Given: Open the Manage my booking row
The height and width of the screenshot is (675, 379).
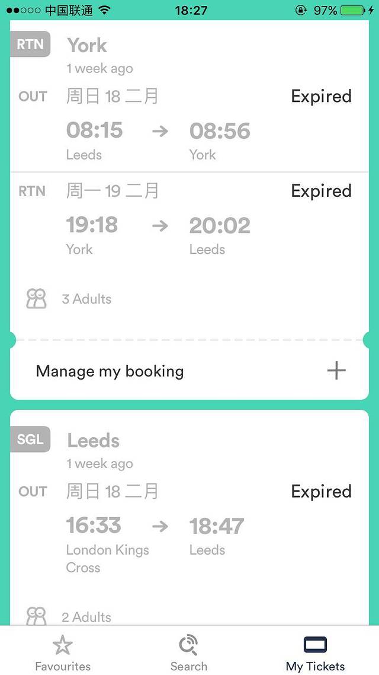Looking at the screenshot, I should (x=110, y=371).
